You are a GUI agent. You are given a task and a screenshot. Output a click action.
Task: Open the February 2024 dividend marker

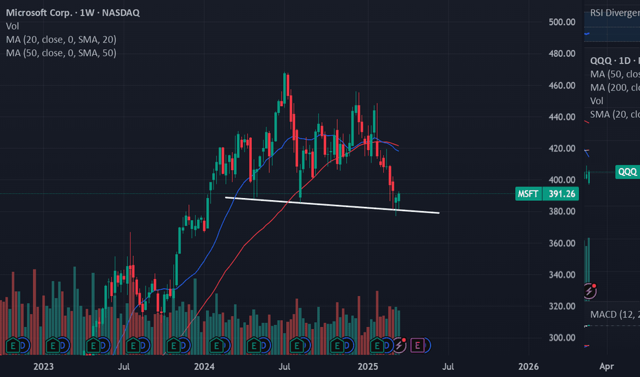click(x=228, y=345)
